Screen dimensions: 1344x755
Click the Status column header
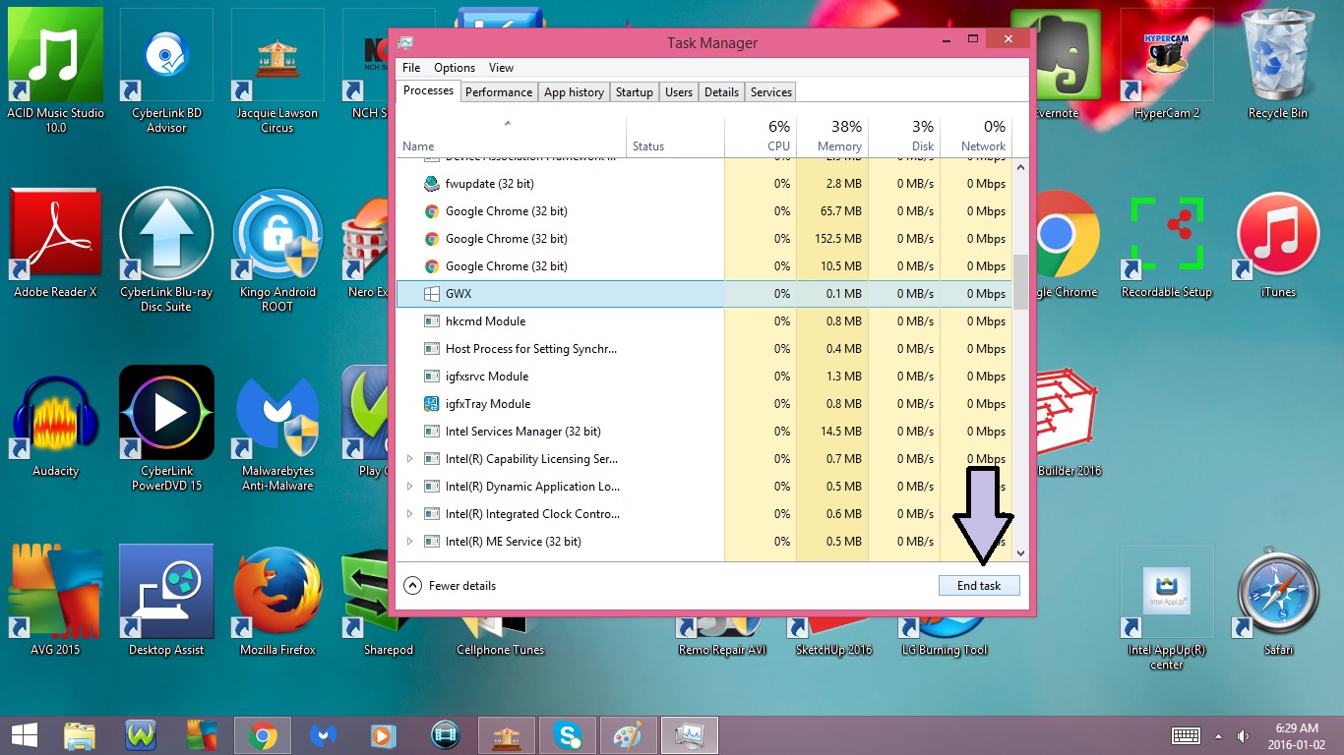(675, 137)
